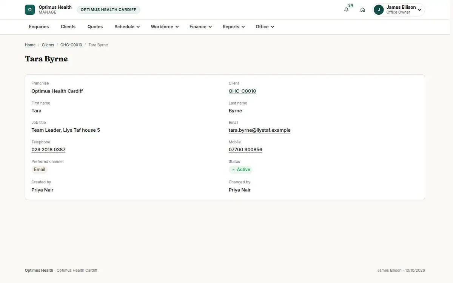This screenshot has height=283, width=453.
Task: Call telephone number 029 2018 0387
Action: pyautogui.click(x=48, y=150)
